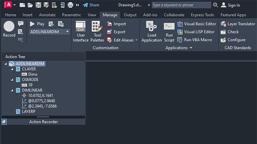Click Configure CAD standards

pyautogui.click(x=233, y=40)
